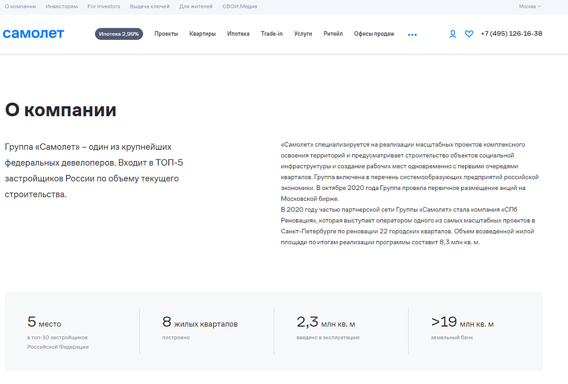The width and height of the screenshot is (568, 384).
Task: Follow the Для жителей top link
Action: coord(196,7)
